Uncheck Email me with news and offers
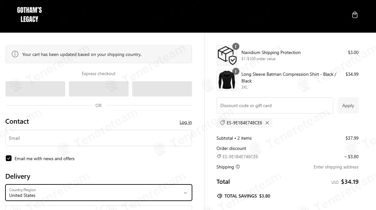The width and height of the screenshot is (376, 210). [9, 158]
